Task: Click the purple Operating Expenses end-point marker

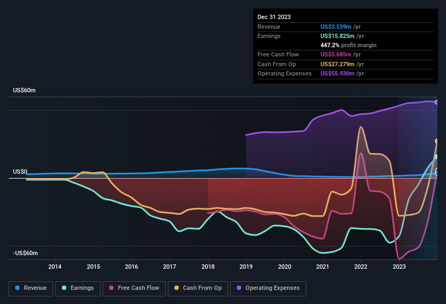Action: (x=436, y=102)
